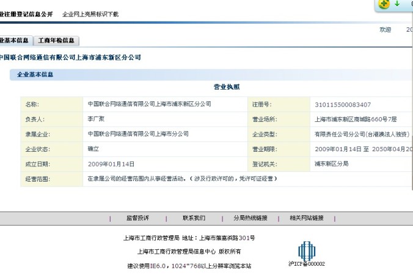Click the 监督投诉 footer link
This screenshot has height=278, width=413.
(x=137, y=218)
